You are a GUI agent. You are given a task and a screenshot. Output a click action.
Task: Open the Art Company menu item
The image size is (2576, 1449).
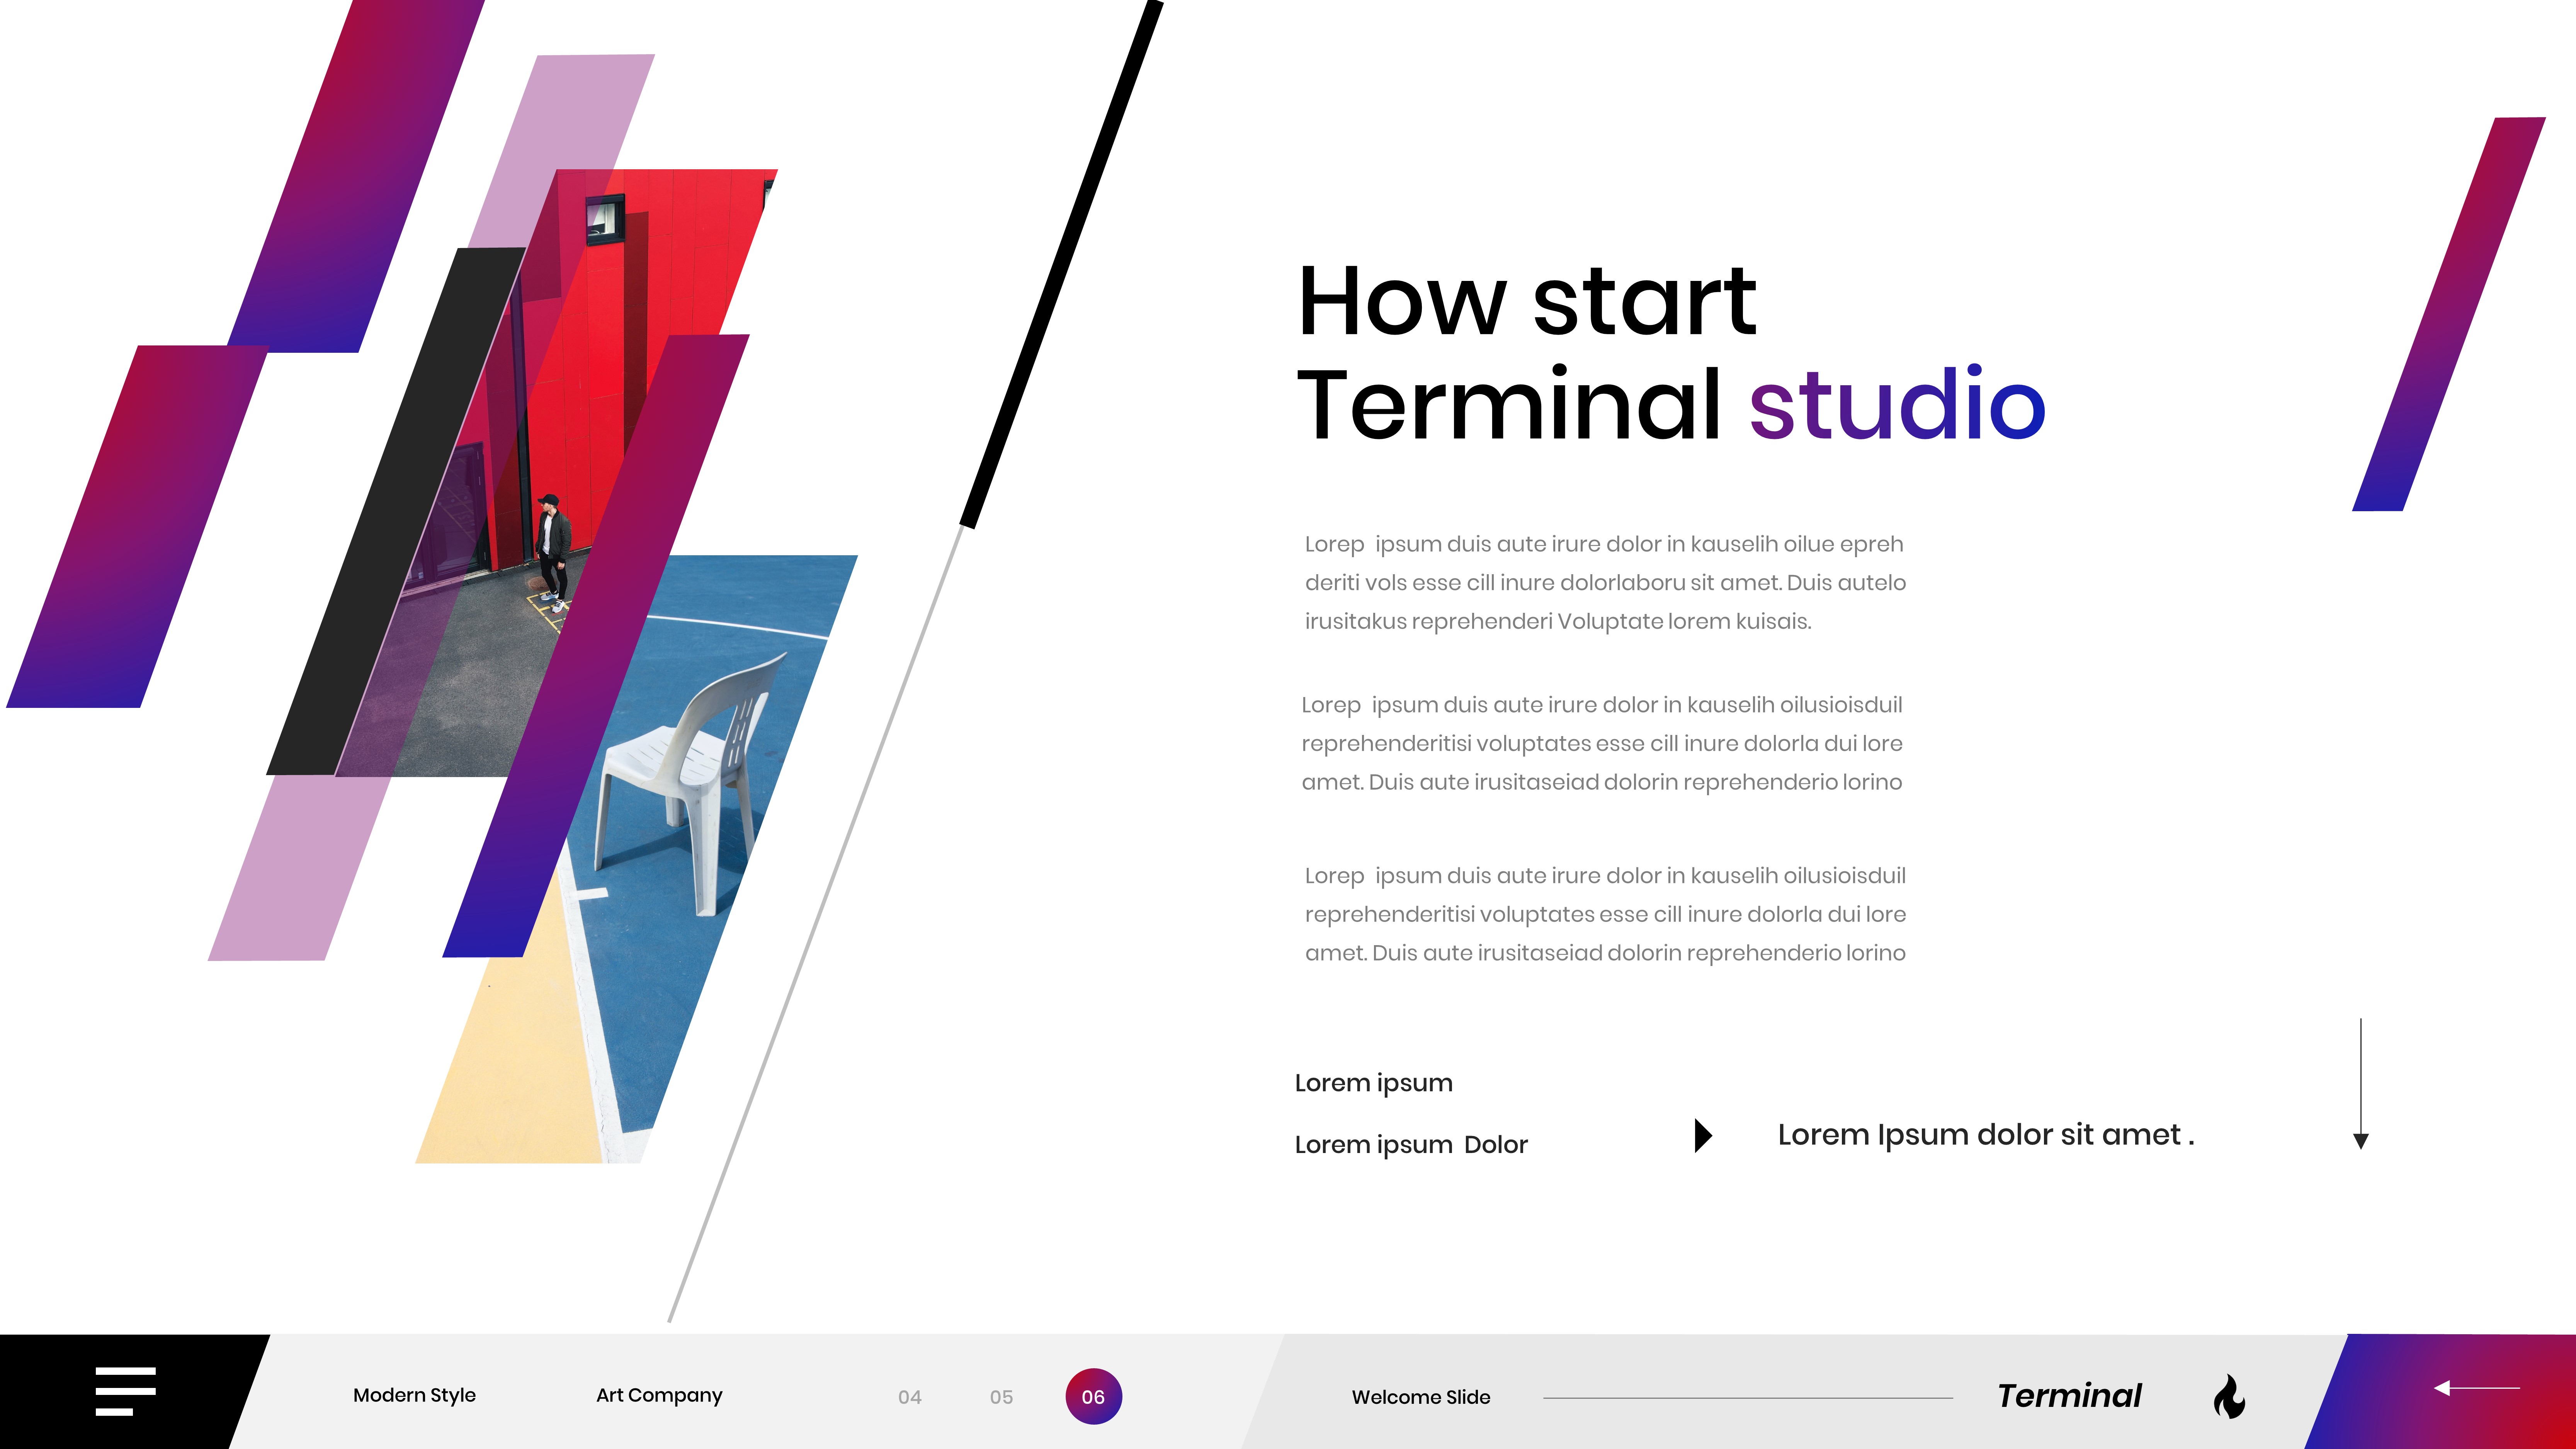tap(659, 1395)
